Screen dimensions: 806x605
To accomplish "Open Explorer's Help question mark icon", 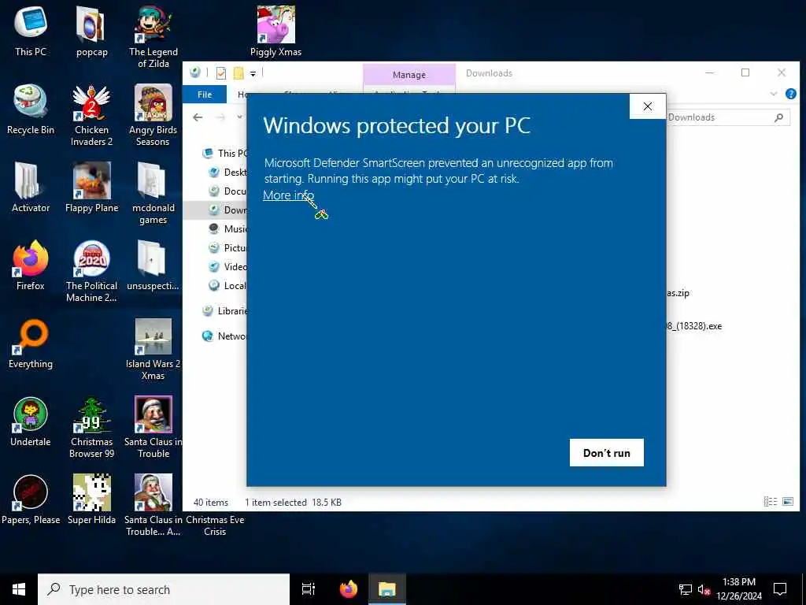I will pyautogui.click(x=790, y=94).
